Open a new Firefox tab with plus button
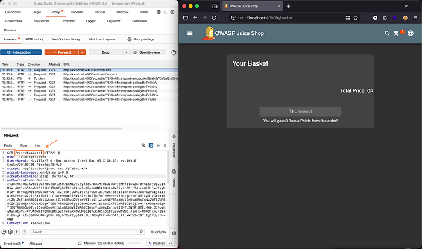The width and height of the screenshot is (422, 249). coord(289,6)
